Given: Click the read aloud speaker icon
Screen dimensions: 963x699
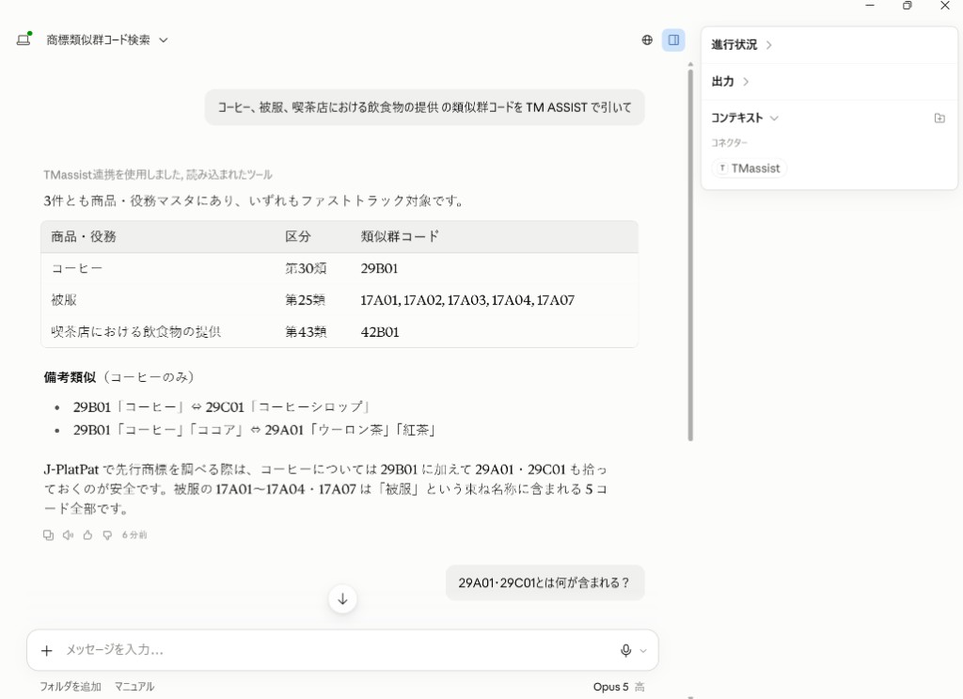Looking at the screenshot, I should pyautogui.click(x=68, y=535).
